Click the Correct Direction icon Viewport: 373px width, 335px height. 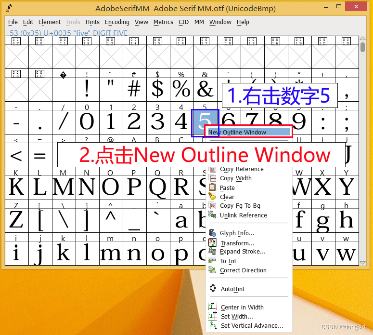click(212, 270)
